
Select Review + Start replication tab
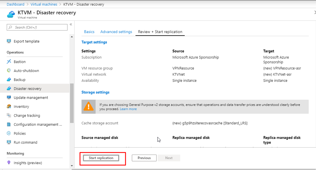(160, 32)
